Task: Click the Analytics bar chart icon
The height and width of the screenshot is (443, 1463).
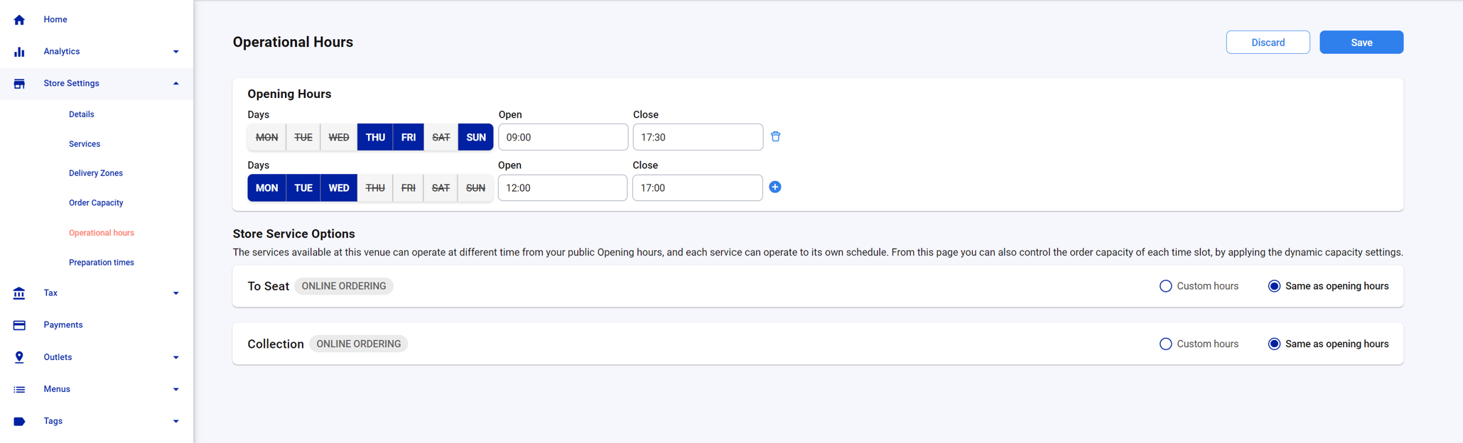Action: tap(19, 52)
